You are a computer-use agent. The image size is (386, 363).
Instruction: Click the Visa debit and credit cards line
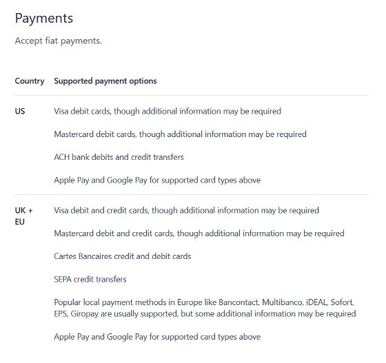pyautogui.click(x=187, y=211)
